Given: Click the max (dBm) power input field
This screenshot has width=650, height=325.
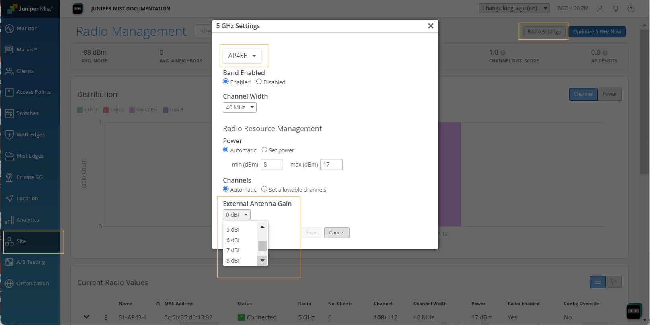Looking at the screenshot, I should click(331, 165).
